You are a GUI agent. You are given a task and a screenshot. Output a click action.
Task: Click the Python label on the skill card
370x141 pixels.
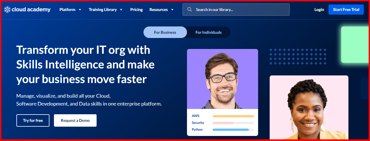tap(197, 130)
